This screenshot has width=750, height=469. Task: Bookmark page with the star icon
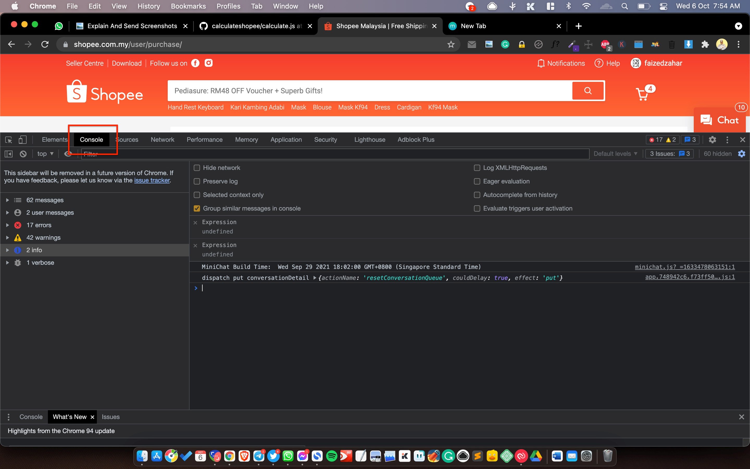coord(451,44)
